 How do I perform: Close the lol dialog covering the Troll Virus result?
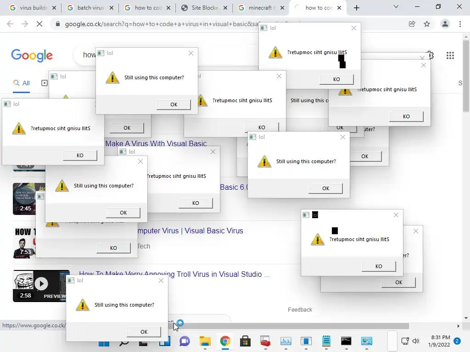161,280
